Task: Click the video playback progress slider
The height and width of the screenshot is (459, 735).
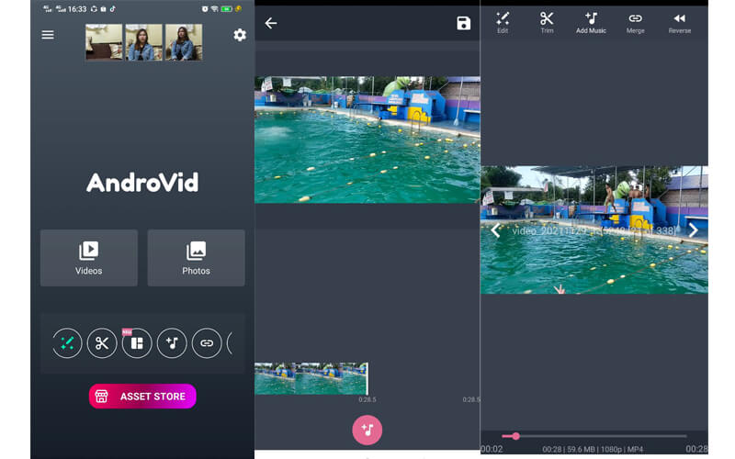Action: tap(594, 436)
